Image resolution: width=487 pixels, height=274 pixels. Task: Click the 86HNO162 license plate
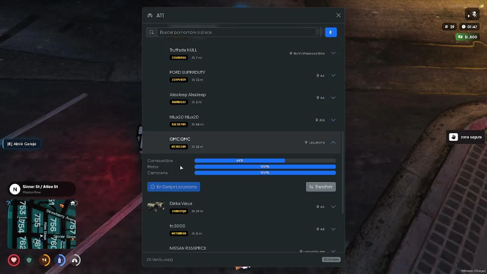pyautogui.click(x=179, y=102)
